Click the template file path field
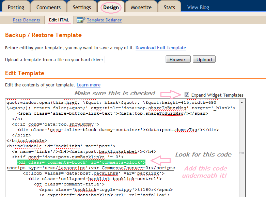 pyautogui.click(x=135, y=59)
